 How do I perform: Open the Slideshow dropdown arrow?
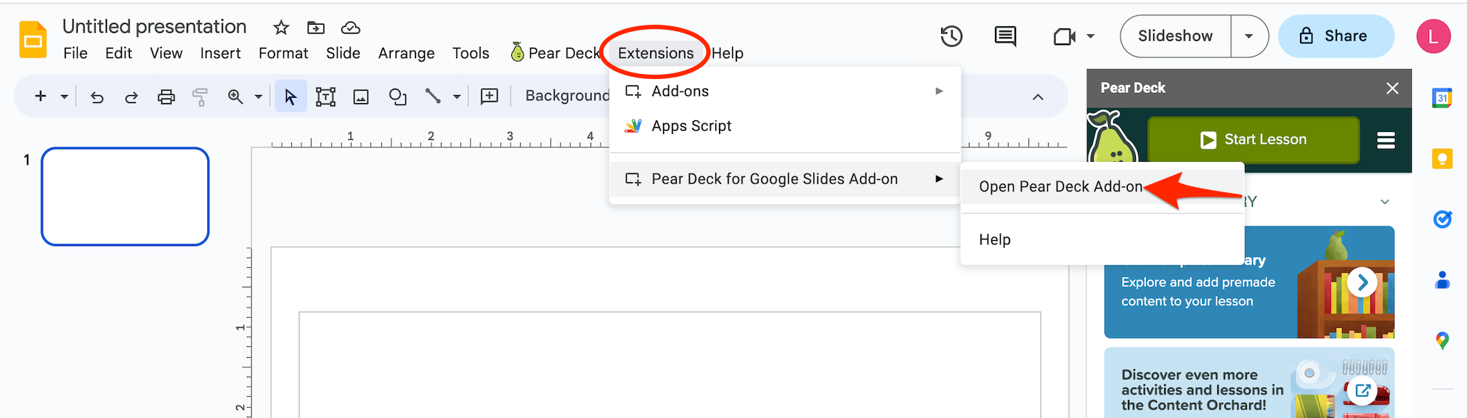click(1249, 36)
